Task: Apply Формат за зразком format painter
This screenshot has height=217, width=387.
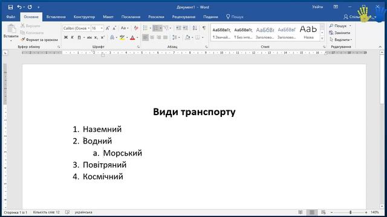Action: coord(39,40)
